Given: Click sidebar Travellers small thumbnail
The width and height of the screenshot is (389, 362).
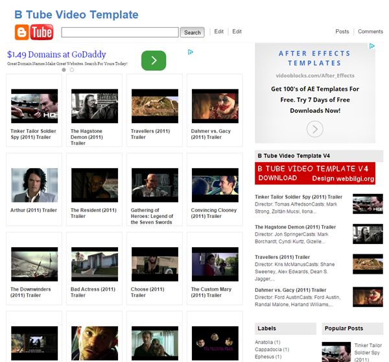Looking at the screenshot, I should click(x=368, y=264).
